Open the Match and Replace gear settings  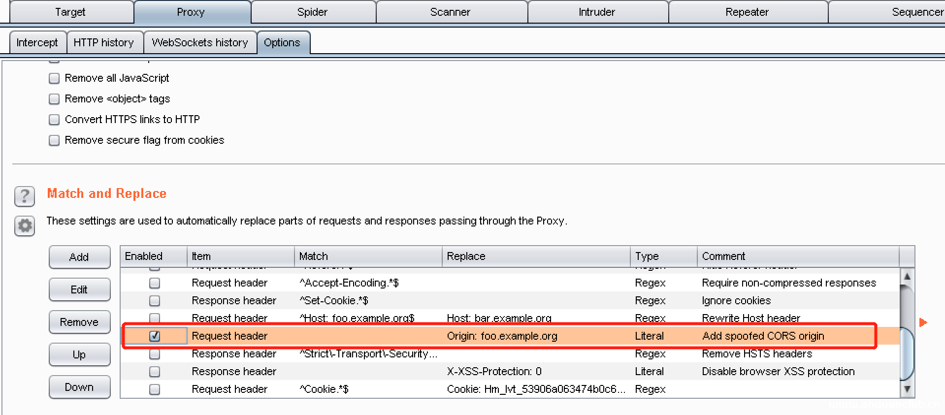25,226
